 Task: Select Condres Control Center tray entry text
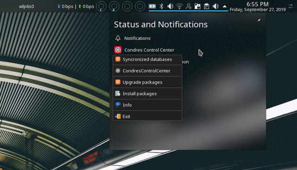pyautogui.click(x=149, y=50)
